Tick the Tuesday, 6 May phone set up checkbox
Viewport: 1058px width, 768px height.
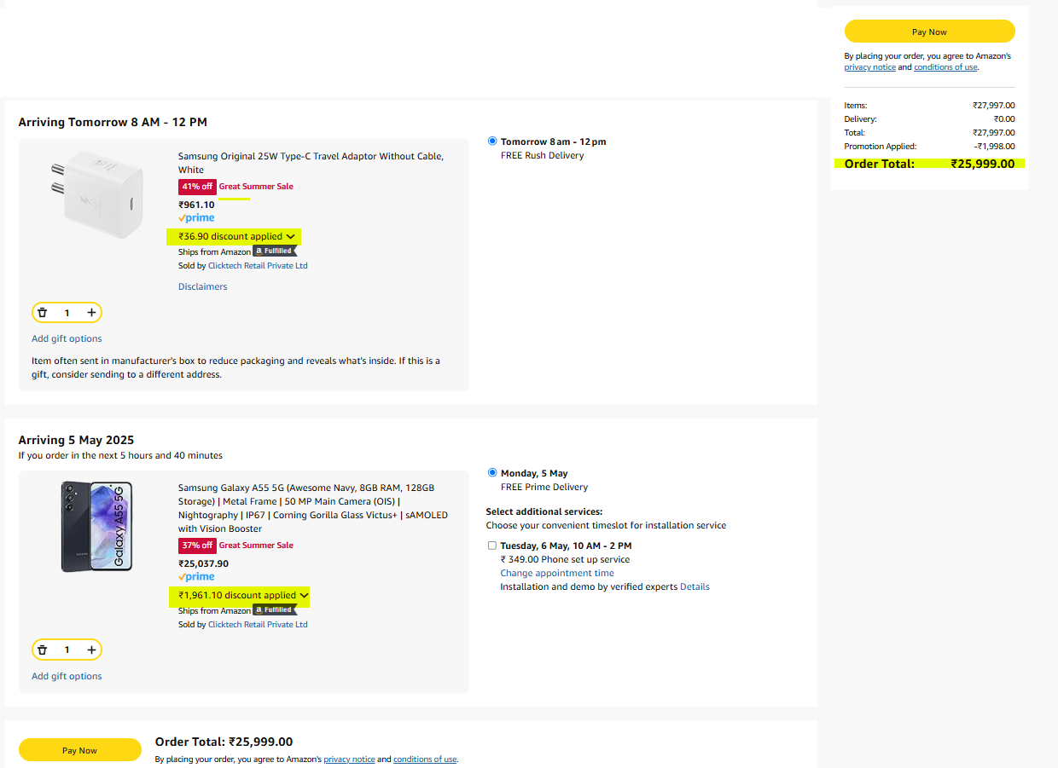click(x=492, y=546)
